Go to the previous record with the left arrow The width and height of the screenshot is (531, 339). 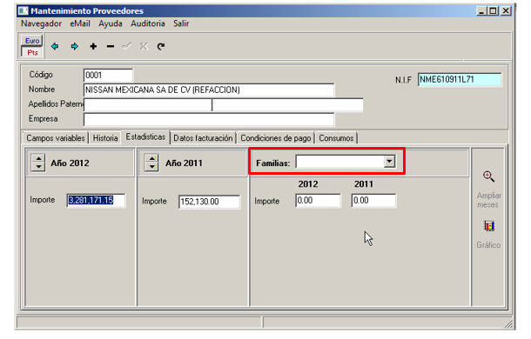[55, 46]
